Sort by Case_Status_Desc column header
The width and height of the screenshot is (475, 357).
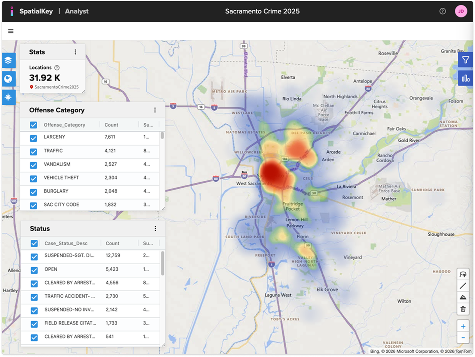tap(66, 243)
